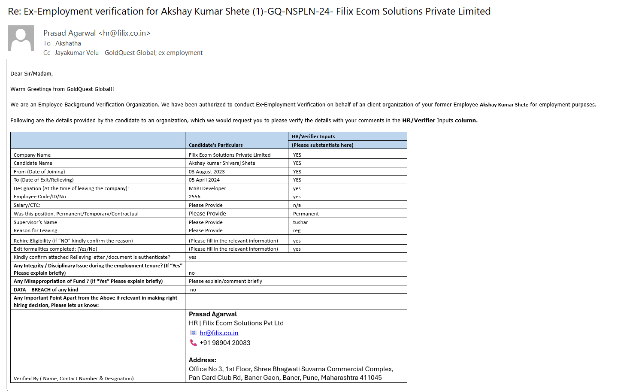Click recipient Akshatha in the To line
The image size is (618, 391).
(68, 43)
